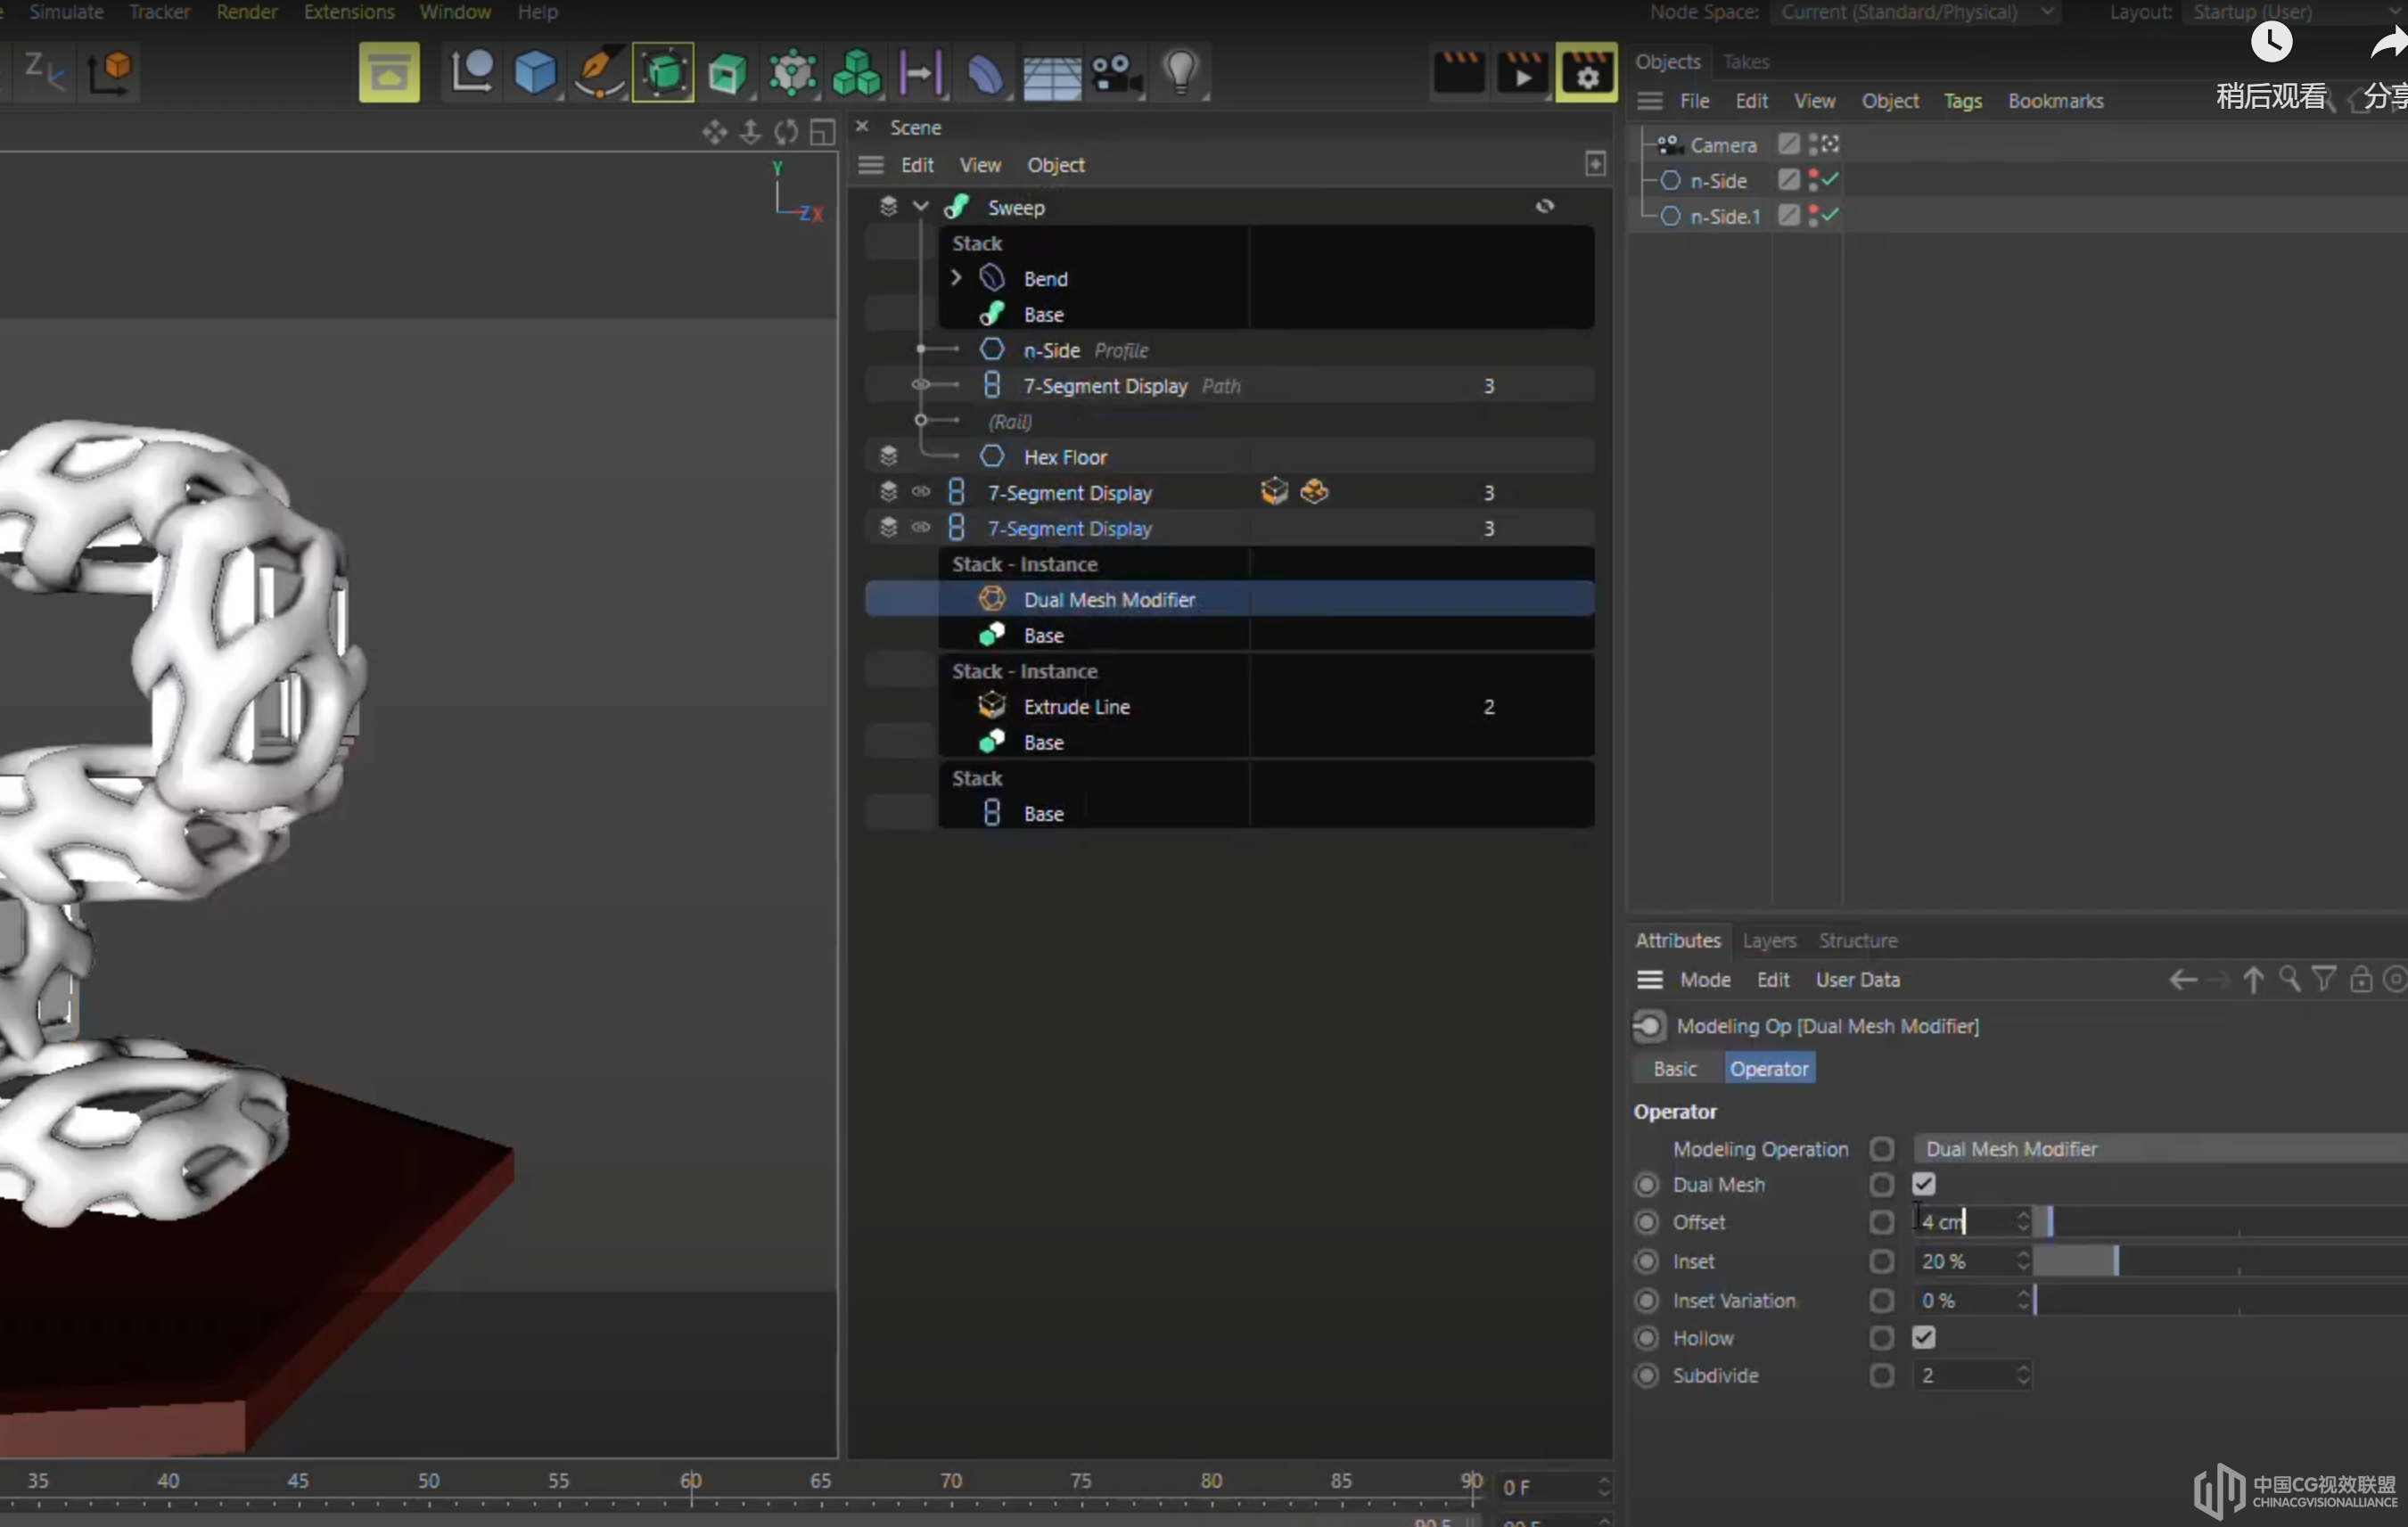Click the Attributes filter funnel icon

(2325, 979)
